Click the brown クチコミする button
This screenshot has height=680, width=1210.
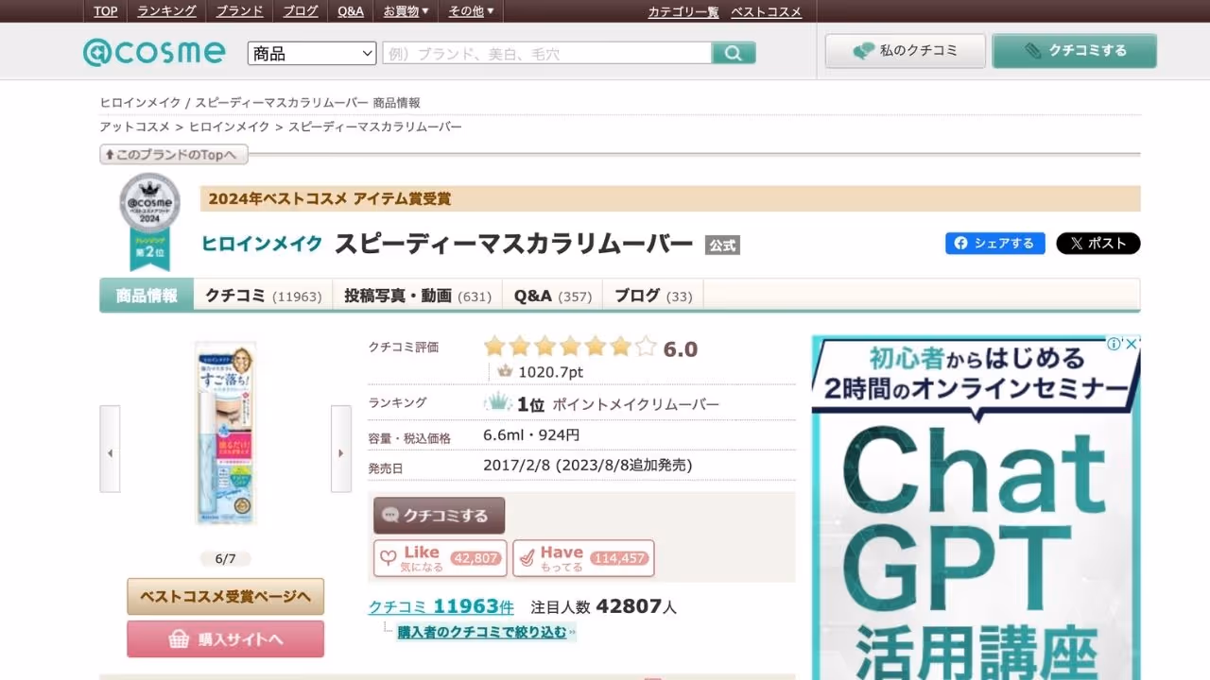[440, 516]
